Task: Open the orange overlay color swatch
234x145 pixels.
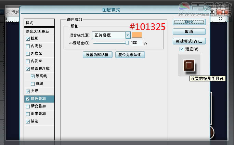Action: [x=137, y=35]
